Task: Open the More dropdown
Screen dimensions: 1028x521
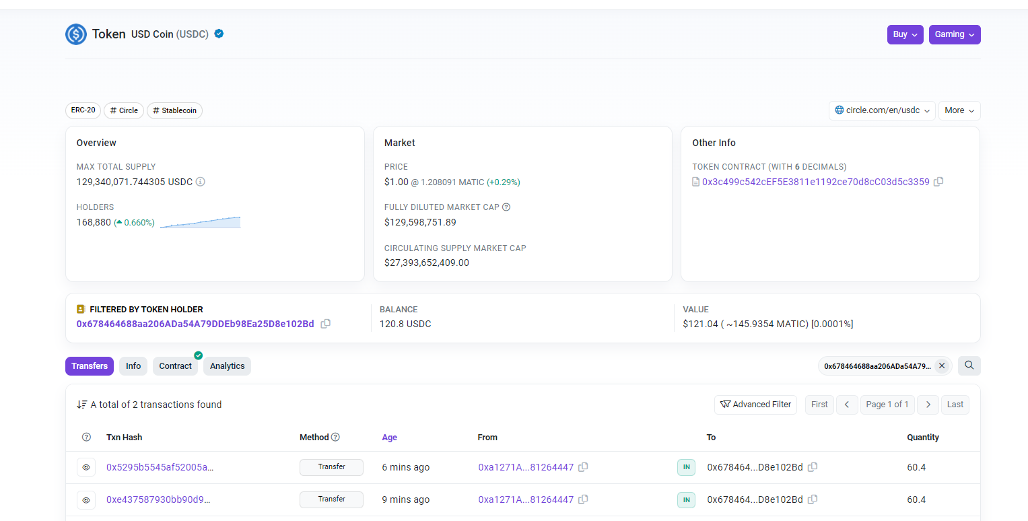Action: pos(959,110)
